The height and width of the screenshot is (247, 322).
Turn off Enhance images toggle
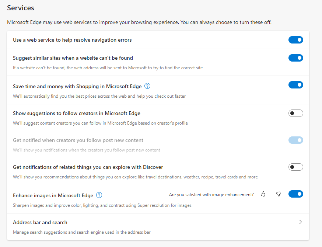[x=296, y=194]
